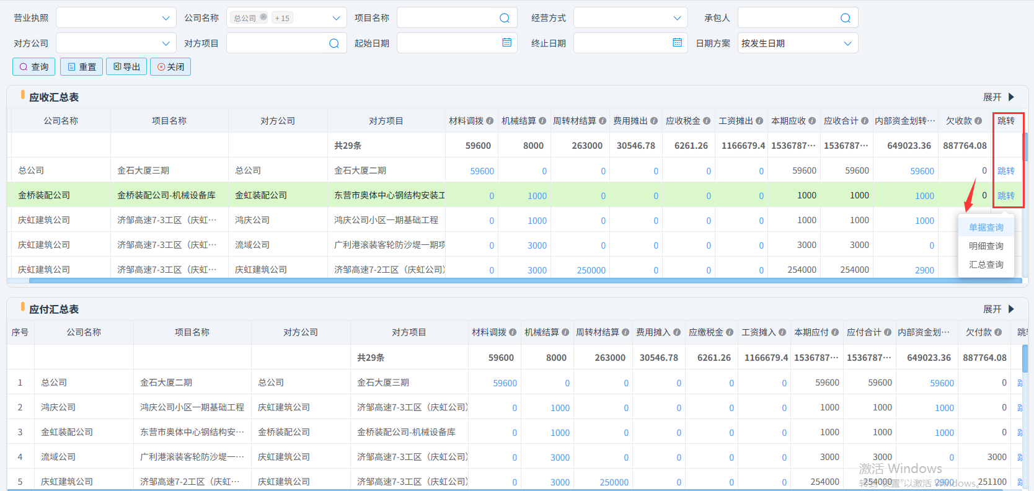
Task: Select 单据查询 from the popup menu
Action: (986, 228)
